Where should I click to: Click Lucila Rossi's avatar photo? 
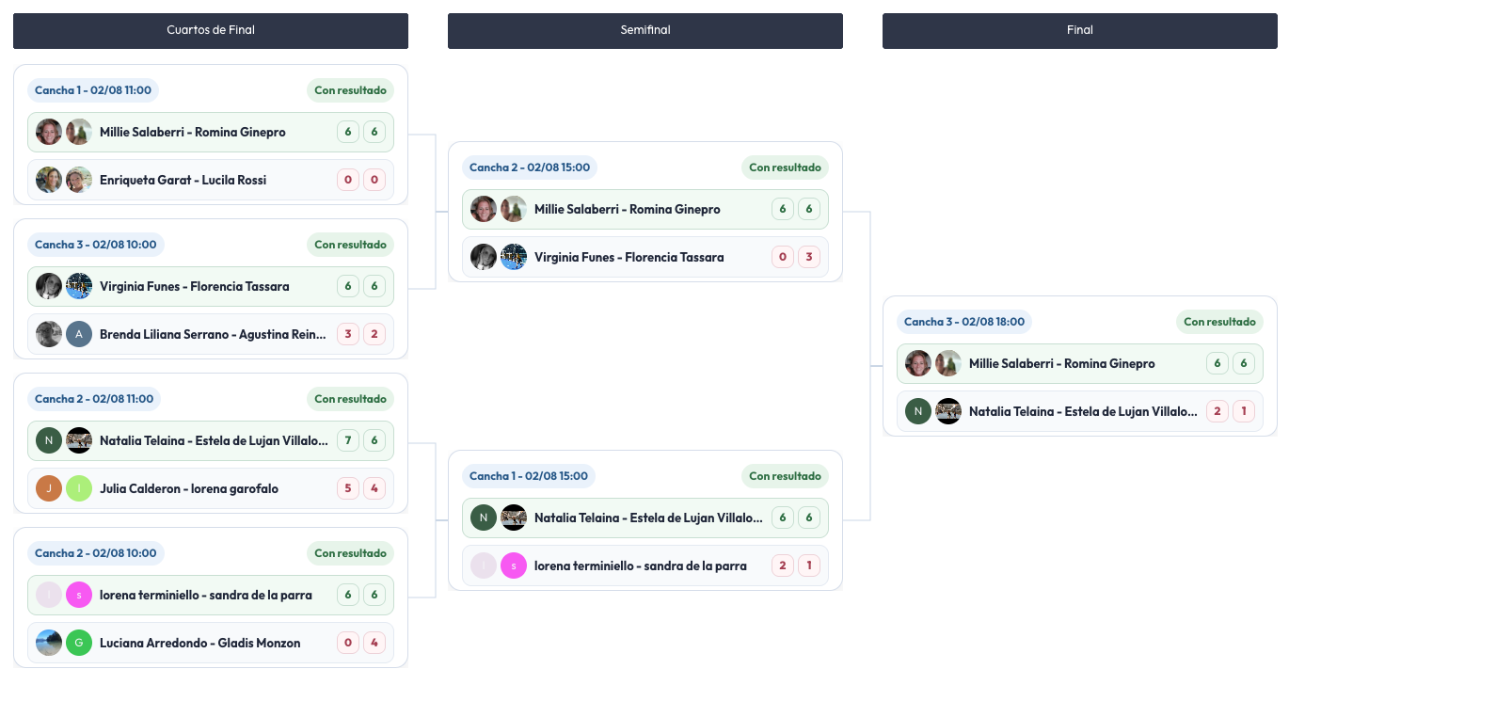79,180
